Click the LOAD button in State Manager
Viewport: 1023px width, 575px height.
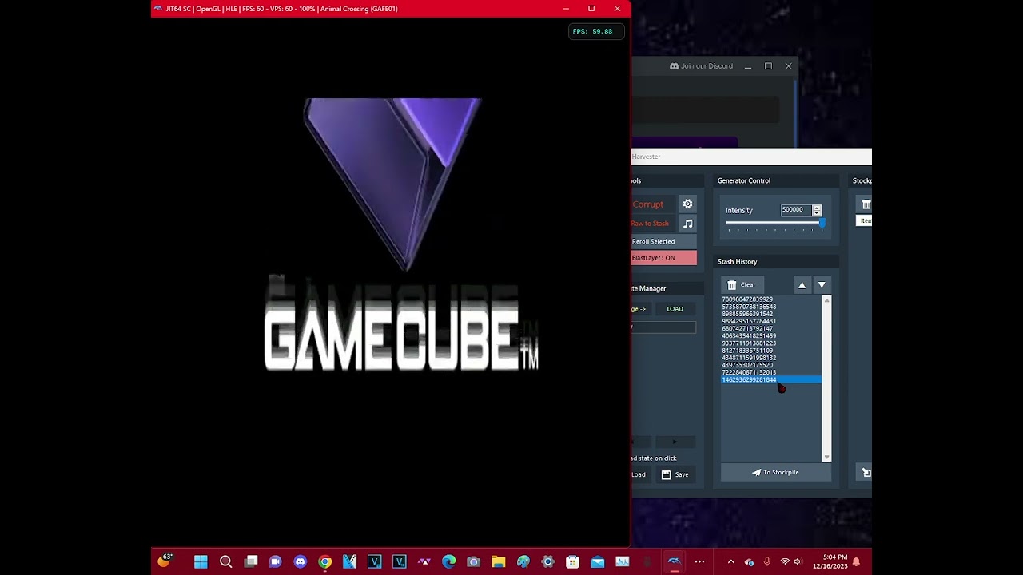675,309
